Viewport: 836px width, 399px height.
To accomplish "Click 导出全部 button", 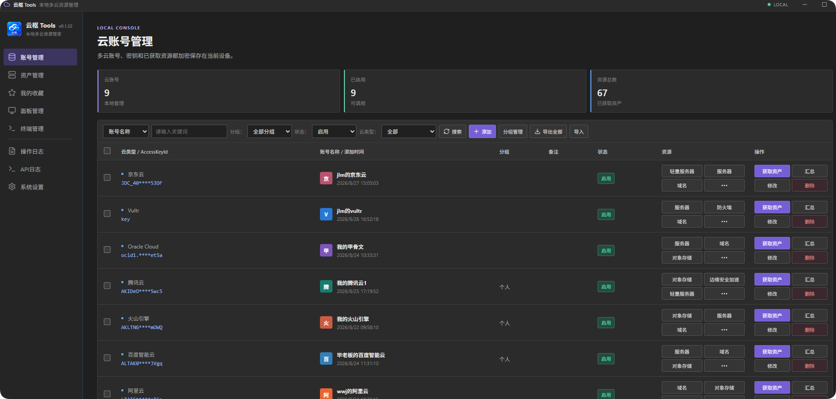I will (549, 131).
